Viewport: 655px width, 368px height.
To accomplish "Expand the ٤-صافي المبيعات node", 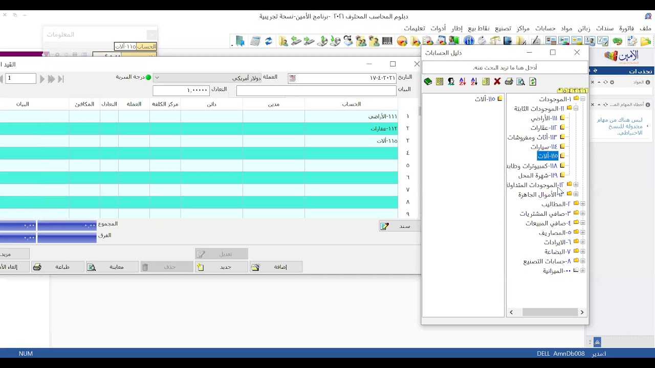I will pyautogui.click(x=583, y=223).
